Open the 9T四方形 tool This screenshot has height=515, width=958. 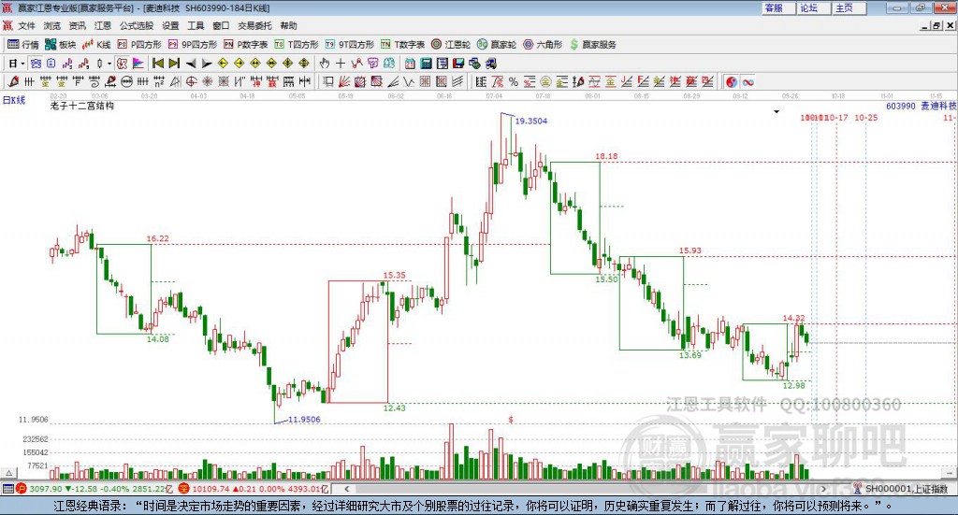(350, 45)
